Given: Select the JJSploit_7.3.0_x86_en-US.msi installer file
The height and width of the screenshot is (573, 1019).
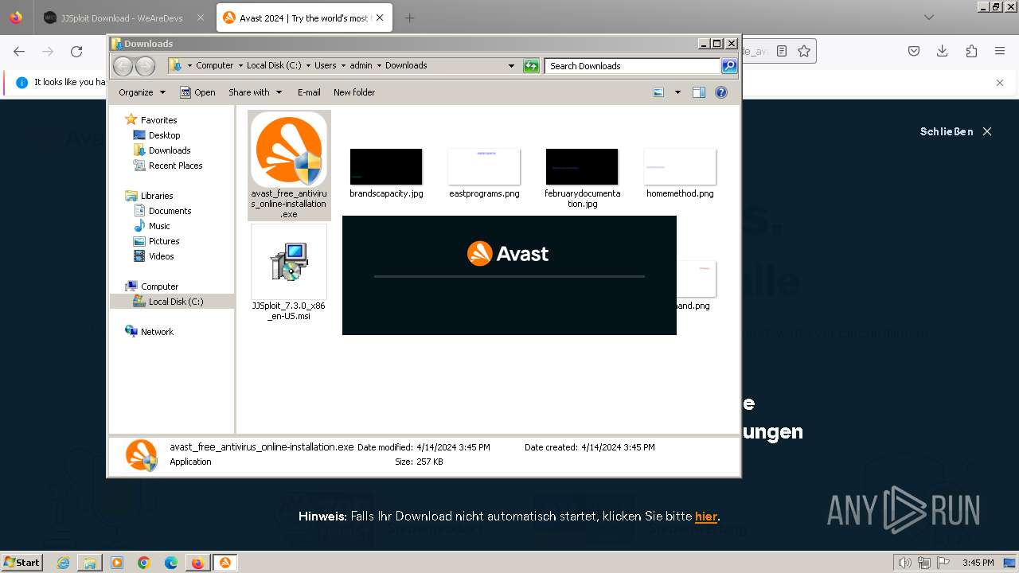Looking at the screenshot, I should 289,271.
